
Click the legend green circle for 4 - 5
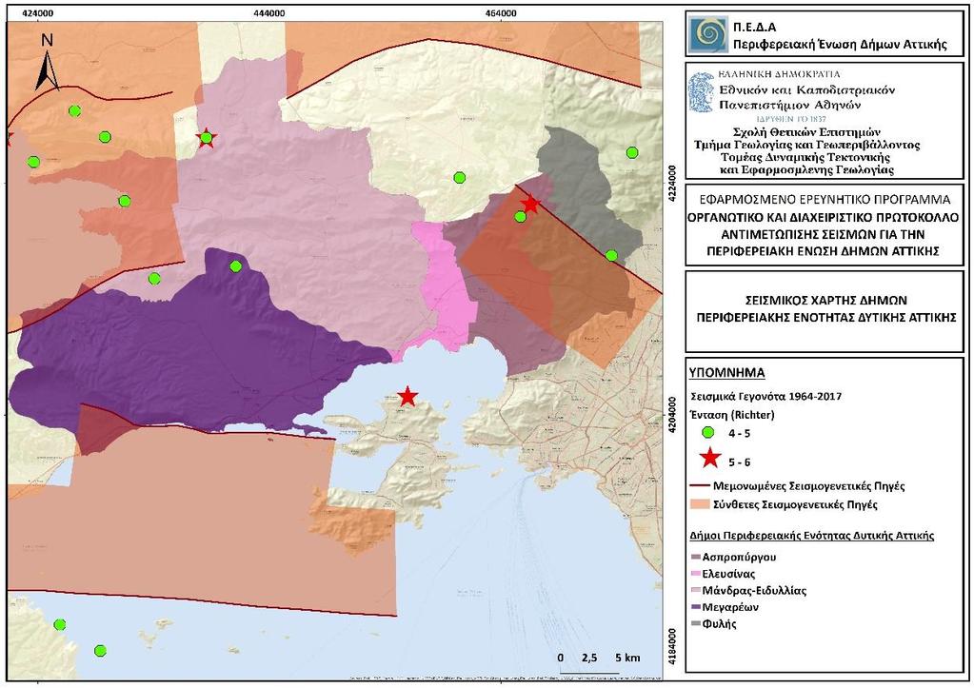708,432
